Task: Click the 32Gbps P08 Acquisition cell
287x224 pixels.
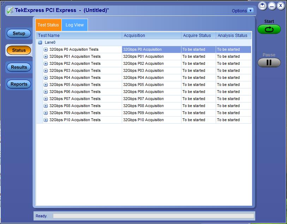Action: 151,106
